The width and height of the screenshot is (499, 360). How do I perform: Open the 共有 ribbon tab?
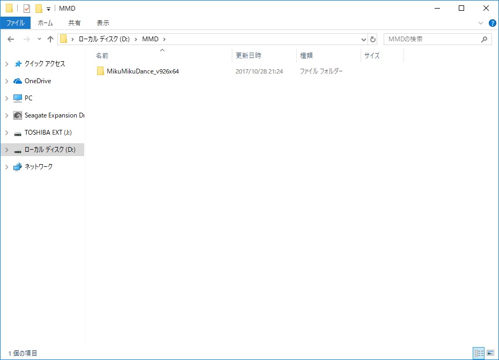tap(75, 23)
